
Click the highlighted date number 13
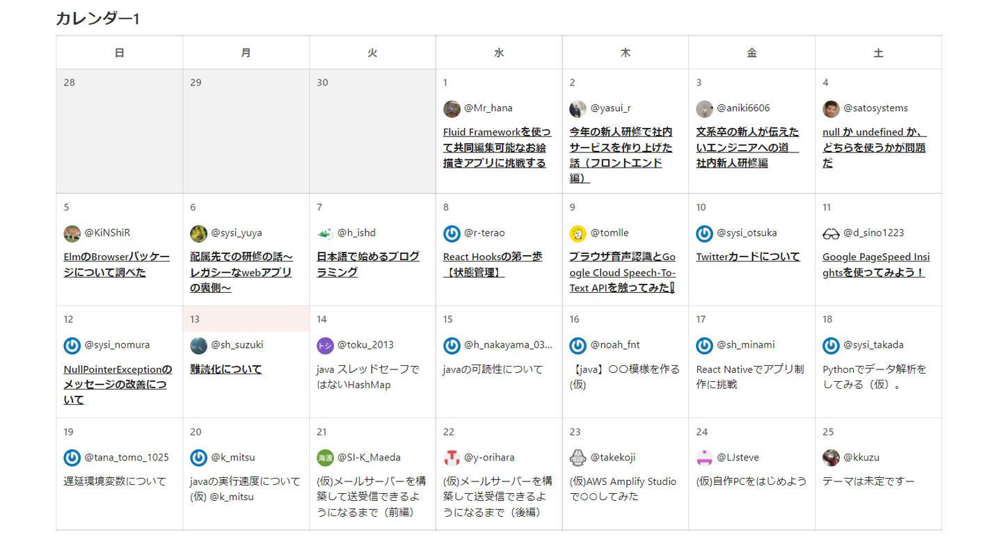(x=195, y=319)
